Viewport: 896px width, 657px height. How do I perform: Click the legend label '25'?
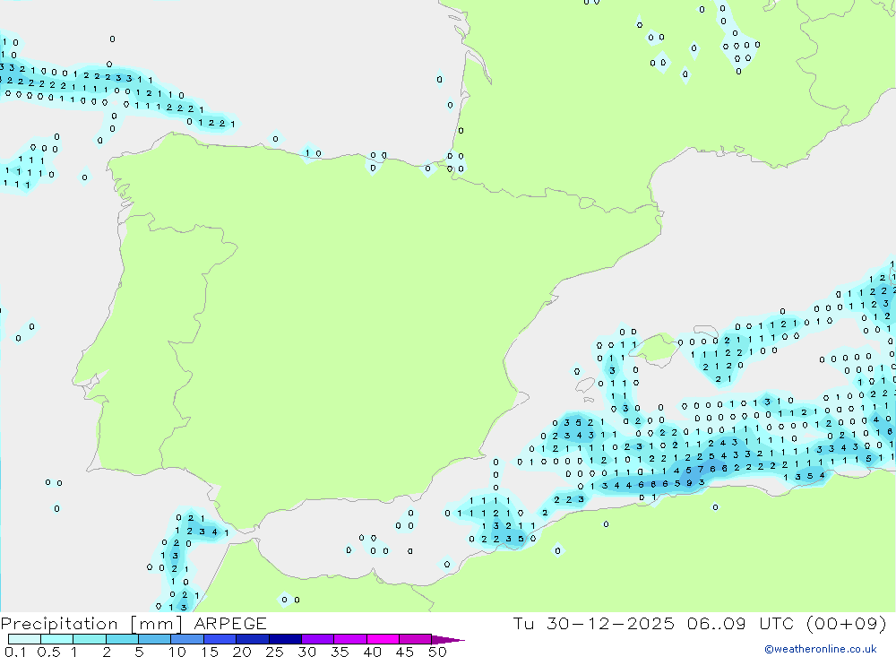(x=274, y=652)
